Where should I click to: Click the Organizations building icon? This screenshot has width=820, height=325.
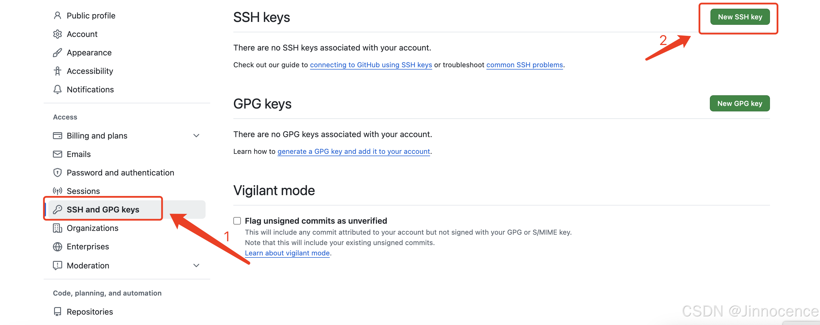coord(57,228)
